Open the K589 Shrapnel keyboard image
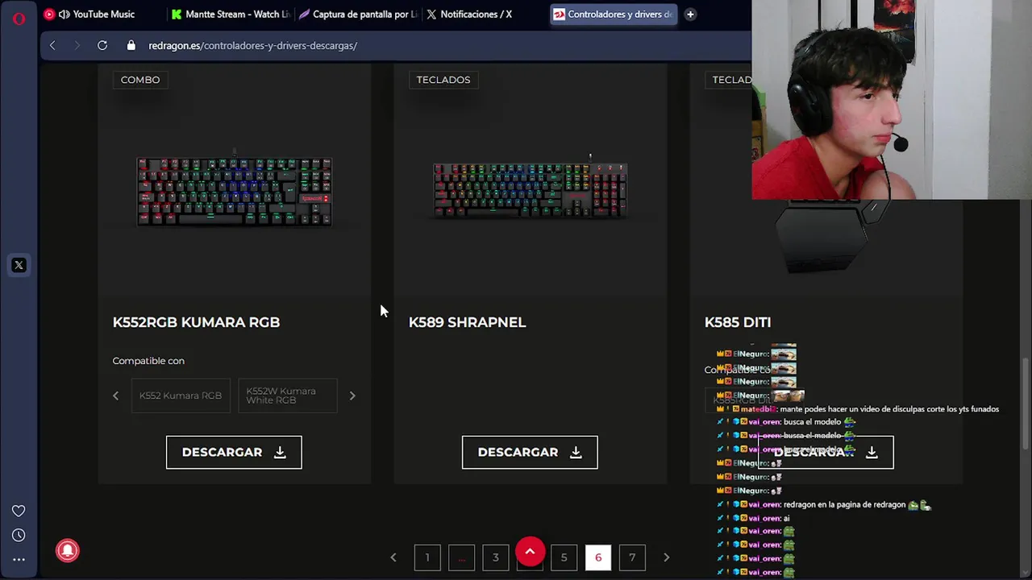The height and width of the screenshot is (580, 1032). click(x=530, y=189)
